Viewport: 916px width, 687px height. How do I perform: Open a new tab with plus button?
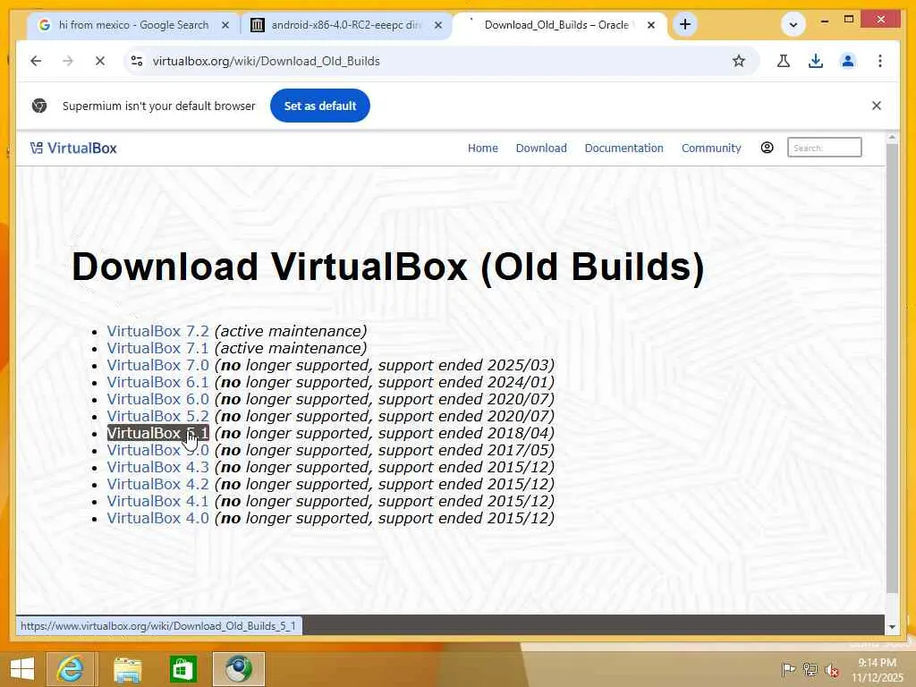pyautogui.click(x=685, y=24)
